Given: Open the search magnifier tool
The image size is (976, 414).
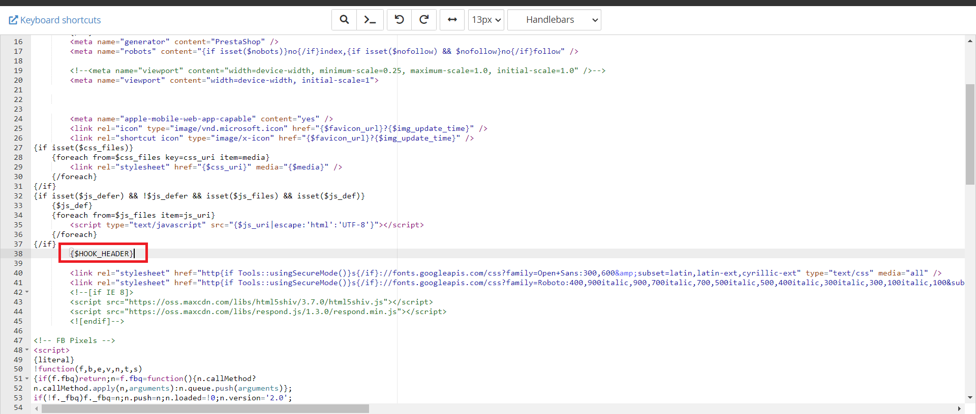Looking at the screenshot, I should click(344, 20).
